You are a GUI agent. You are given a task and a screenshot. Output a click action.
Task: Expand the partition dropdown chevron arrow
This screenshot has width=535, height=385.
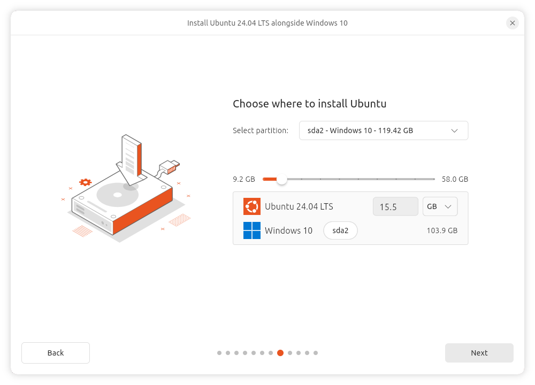454,130
